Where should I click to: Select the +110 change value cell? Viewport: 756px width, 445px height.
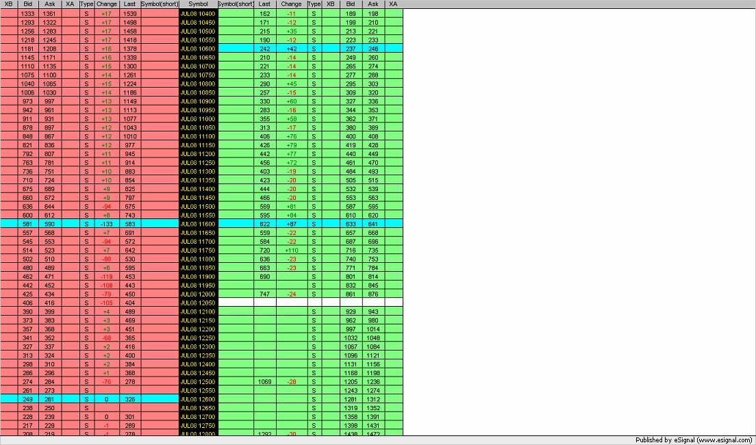click(x=291, y=250)
